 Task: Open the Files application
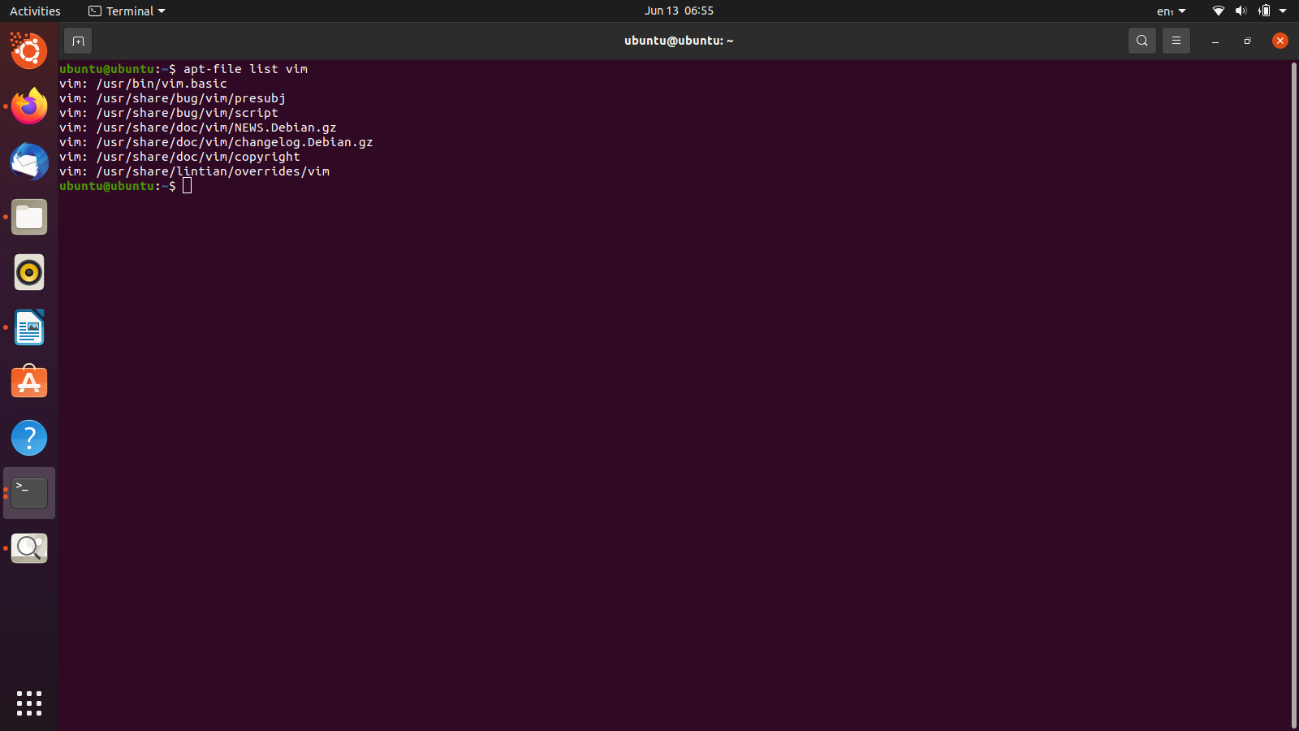click(x=29, y=217)
